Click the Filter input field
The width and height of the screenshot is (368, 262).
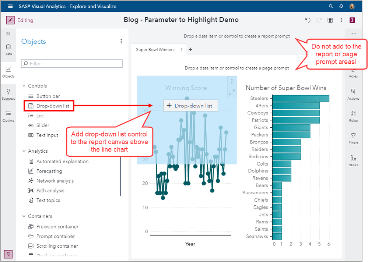click(x=72, y=64)
